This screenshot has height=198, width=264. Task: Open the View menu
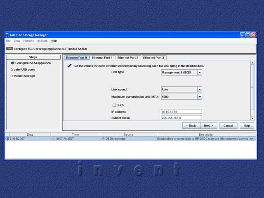16,41
